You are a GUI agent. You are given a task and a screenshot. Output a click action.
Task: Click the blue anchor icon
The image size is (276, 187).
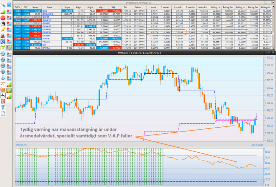click(3, 78)
